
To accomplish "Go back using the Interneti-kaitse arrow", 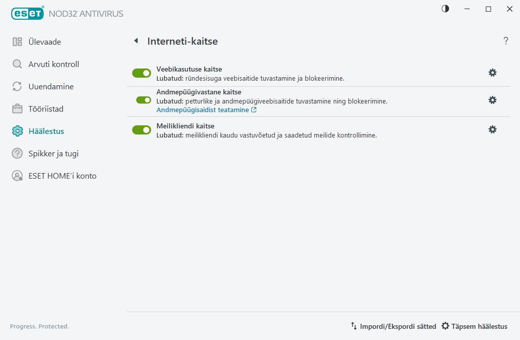I will point(136,41).
